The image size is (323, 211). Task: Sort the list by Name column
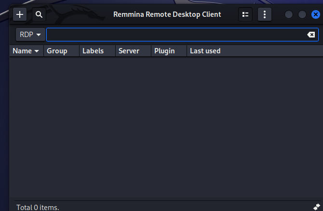27,51
